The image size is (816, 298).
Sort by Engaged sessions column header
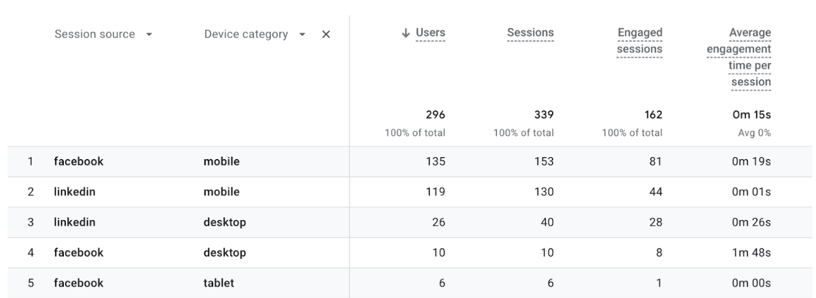[639, 41]
